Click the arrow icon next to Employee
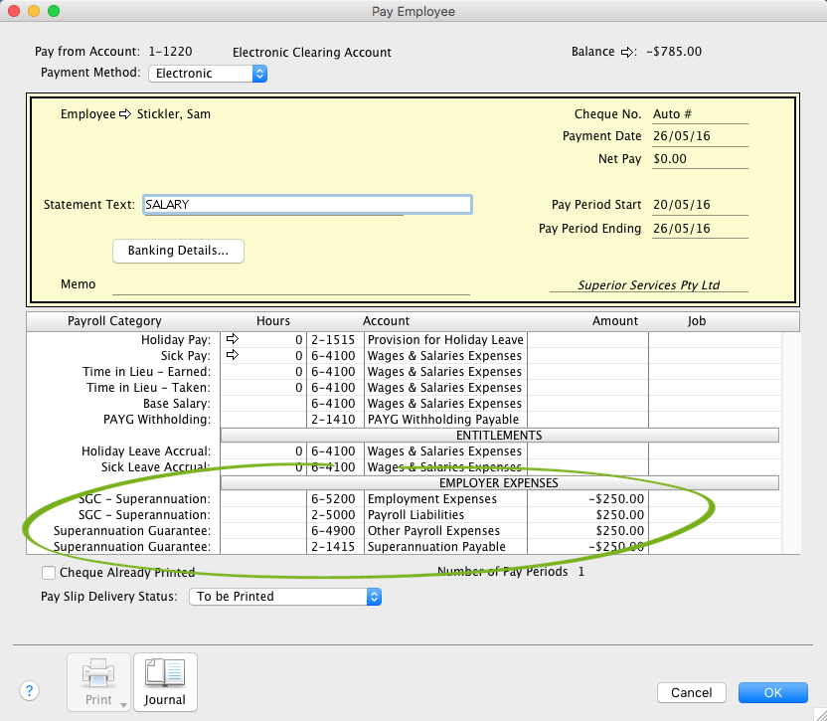The height and width of the screenshot is (721, 827). point(125,114)
